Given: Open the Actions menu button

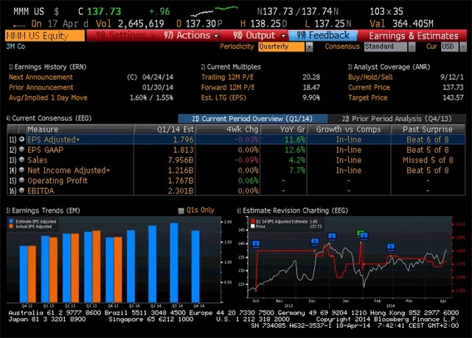Looking at the screenshot, I should point(187,35).
